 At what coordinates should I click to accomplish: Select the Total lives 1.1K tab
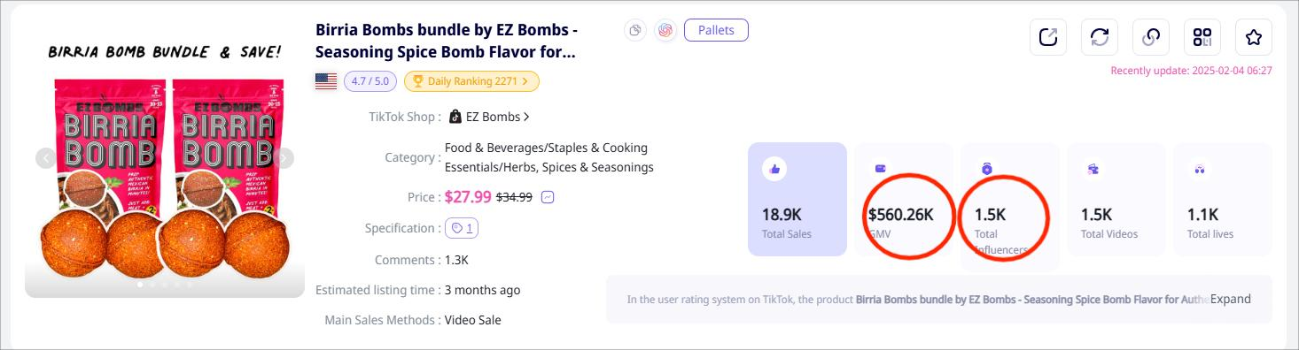[x=1223, y=200]
